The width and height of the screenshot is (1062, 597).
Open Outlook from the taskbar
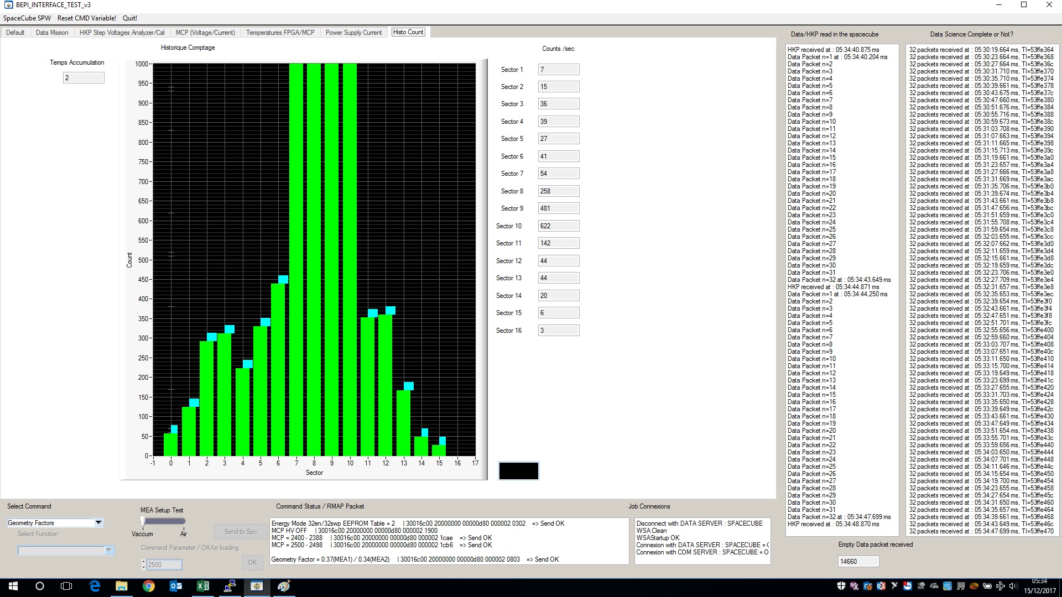tap(175, 586)
